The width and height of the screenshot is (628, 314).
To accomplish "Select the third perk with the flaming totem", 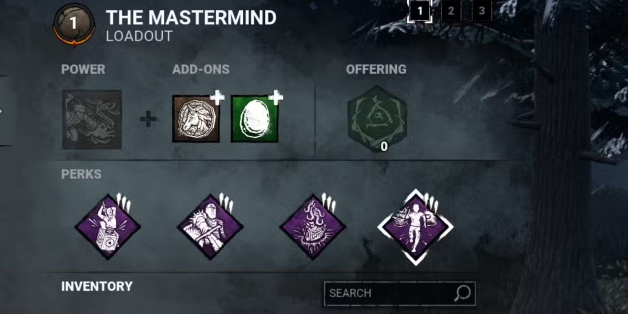I will [x=313, y=227].
